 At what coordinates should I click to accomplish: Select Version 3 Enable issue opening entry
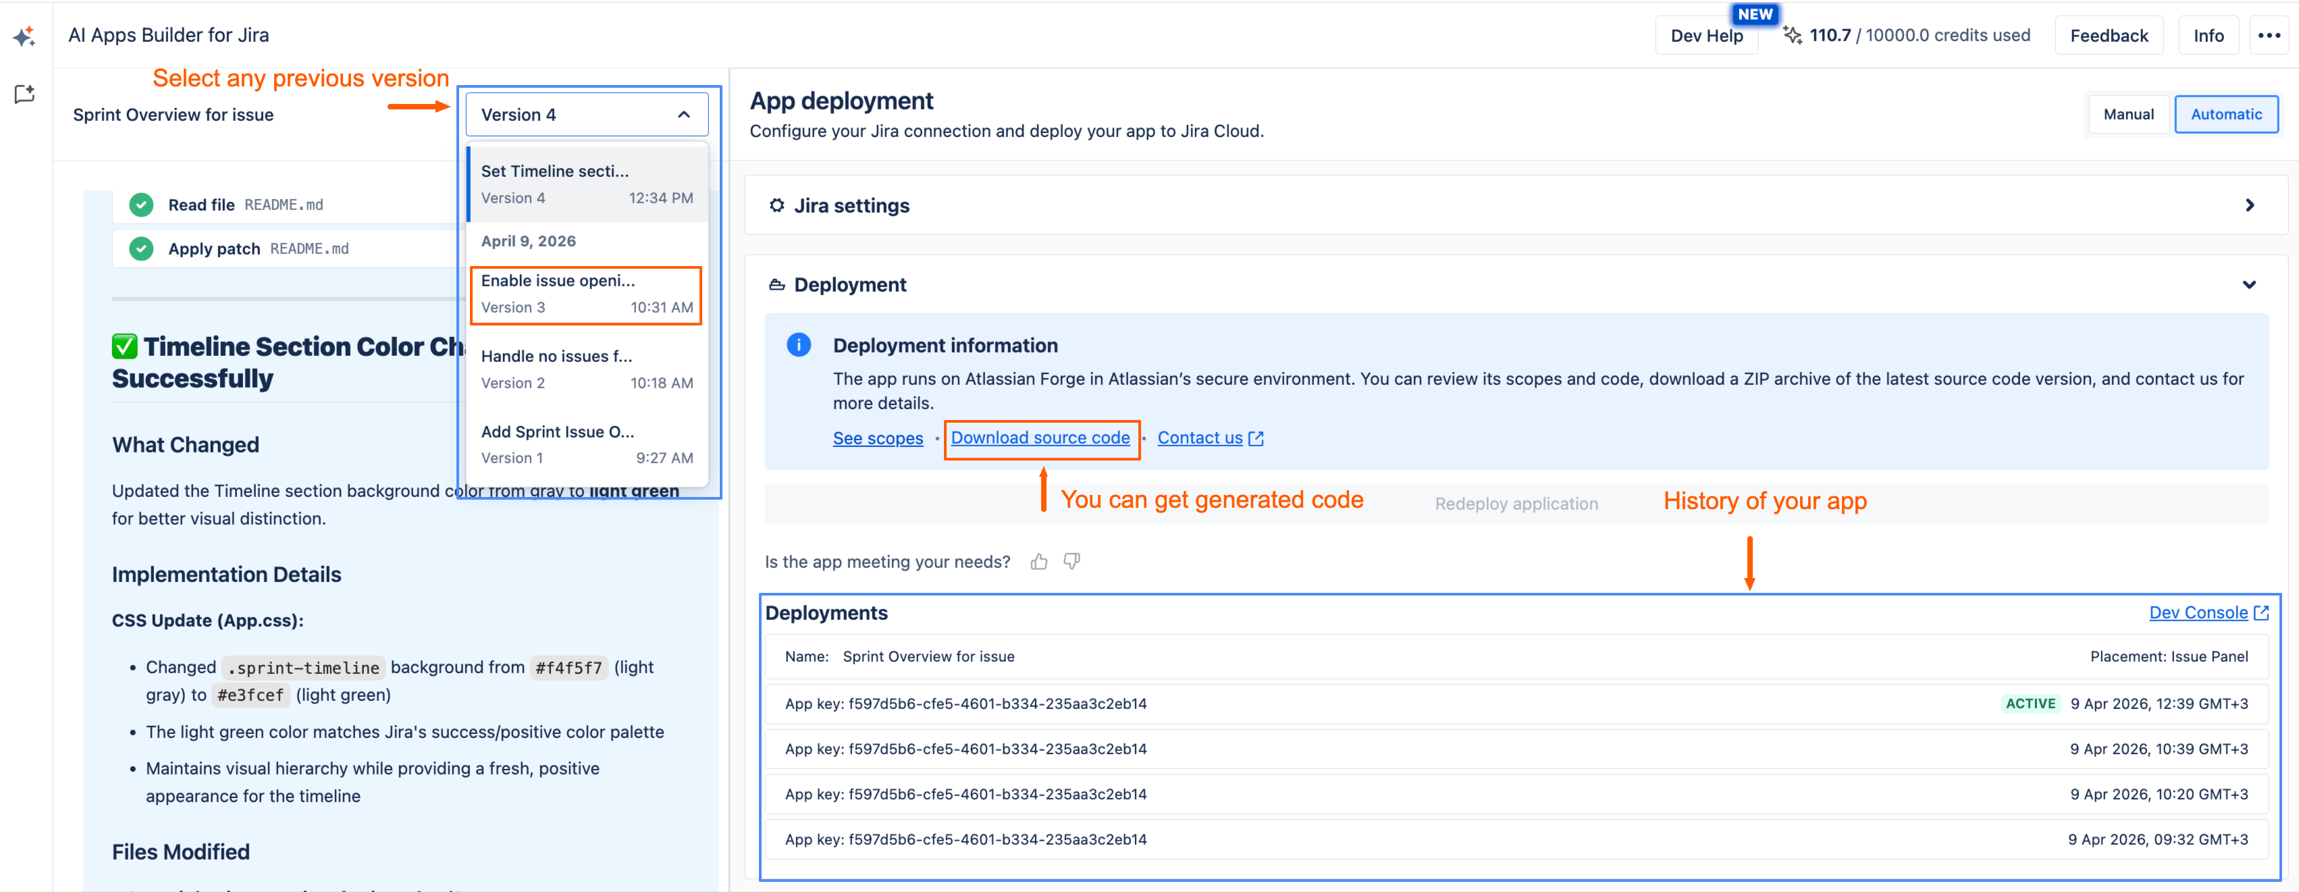[x=587, y=294]
